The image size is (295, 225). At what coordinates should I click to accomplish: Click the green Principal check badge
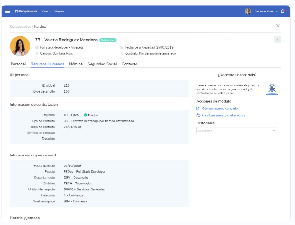(x=85, y=115)
